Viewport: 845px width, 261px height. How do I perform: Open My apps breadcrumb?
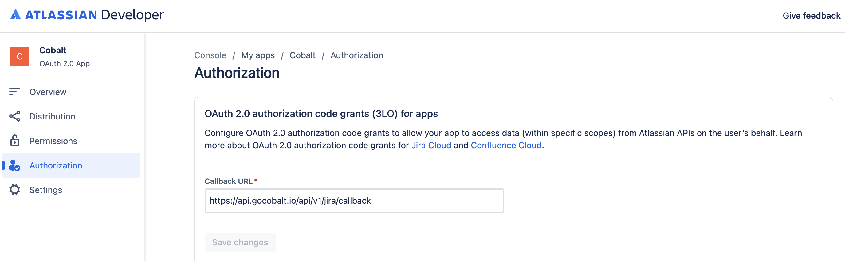point(258,55)
